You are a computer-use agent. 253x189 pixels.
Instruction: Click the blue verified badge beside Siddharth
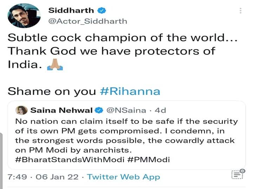tap(102, 10)
